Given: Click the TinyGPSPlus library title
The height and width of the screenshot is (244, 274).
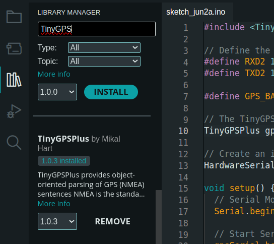Looking at the screenshot, I should (x=63, y=139).
